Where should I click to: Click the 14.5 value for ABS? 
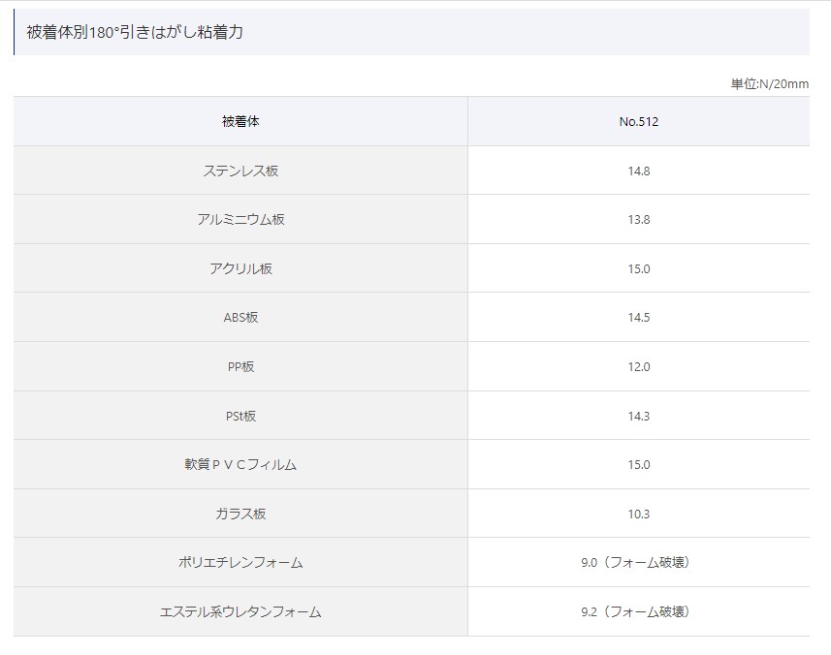639,317
